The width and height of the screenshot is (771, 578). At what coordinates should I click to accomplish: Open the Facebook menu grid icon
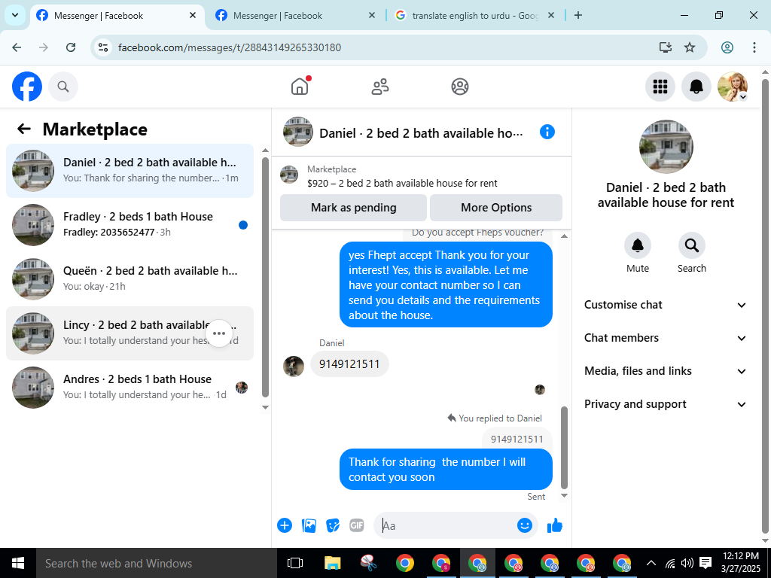pos(660,87)
